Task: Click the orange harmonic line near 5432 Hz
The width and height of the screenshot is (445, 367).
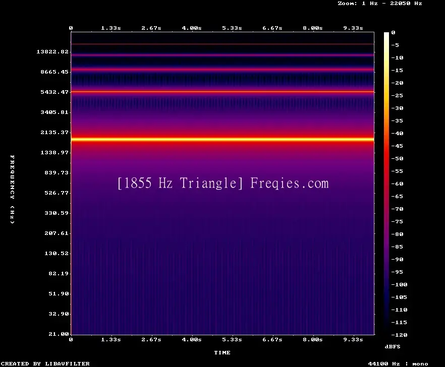Action: click(222, 92)
